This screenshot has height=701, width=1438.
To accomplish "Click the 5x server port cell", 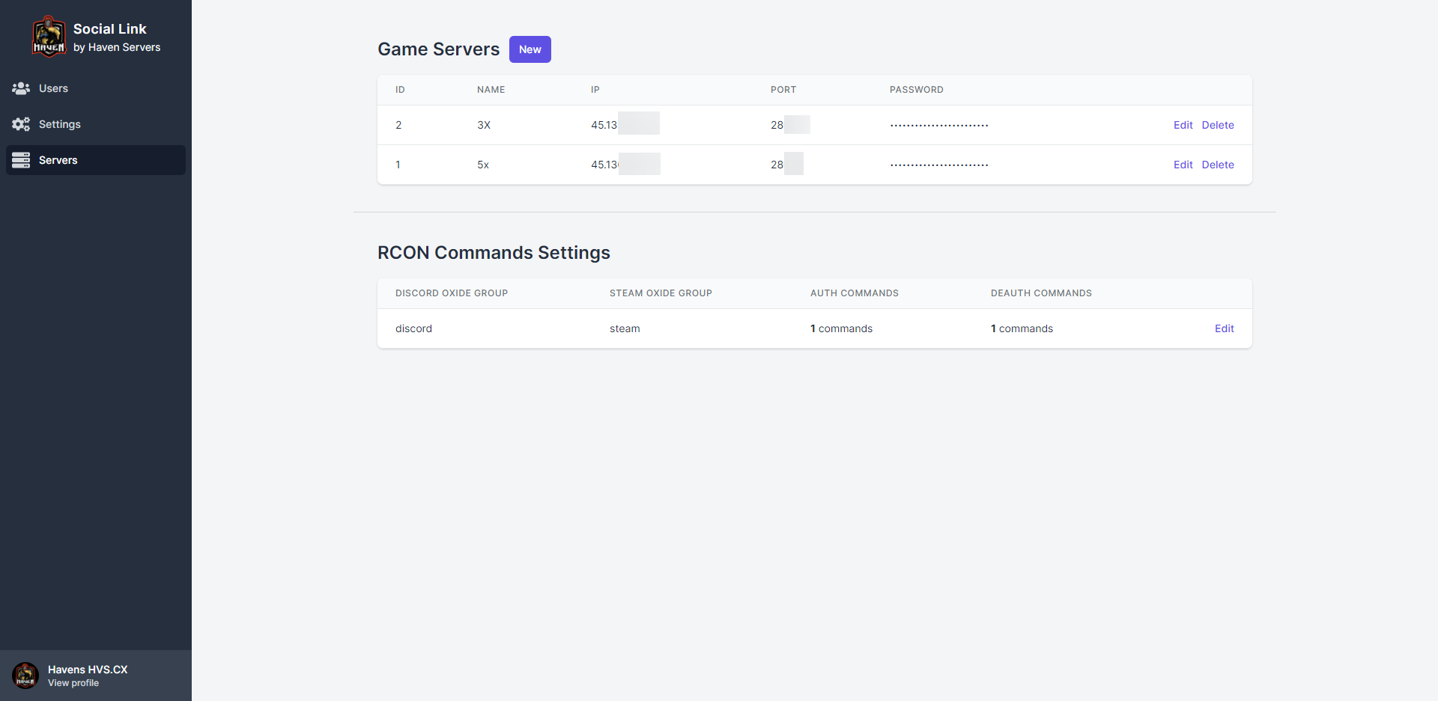I will pyautogui.click(x=787, y=164).
